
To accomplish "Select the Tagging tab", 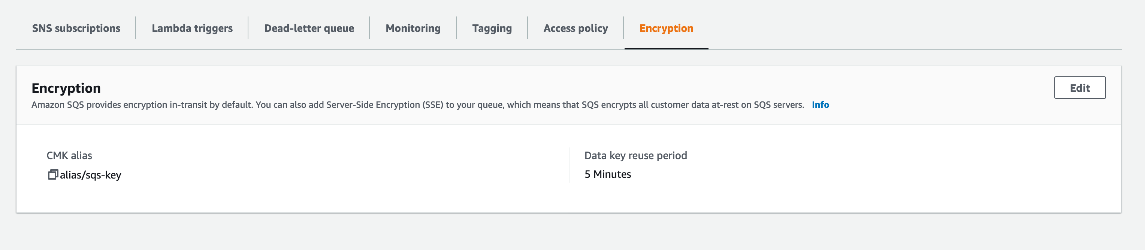I will pyautogui.click(x=492, y=28).
